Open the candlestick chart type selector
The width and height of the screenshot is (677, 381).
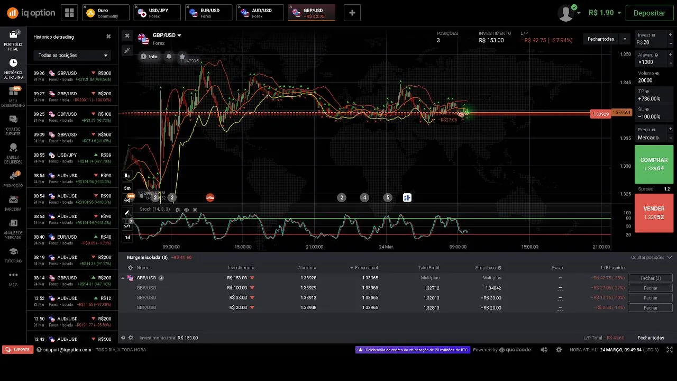[x=127, y=175]
